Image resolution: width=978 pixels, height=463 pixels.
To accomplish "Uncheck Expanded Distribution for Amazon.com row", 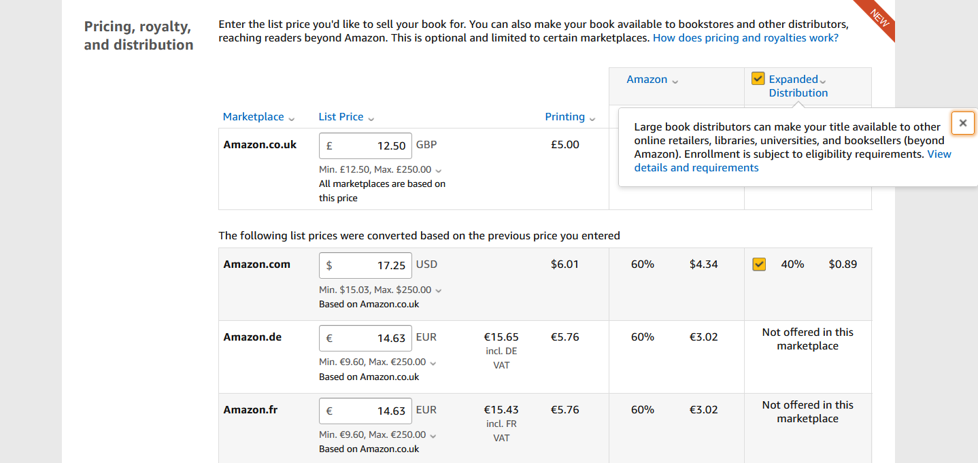I will tap(759, 264).
